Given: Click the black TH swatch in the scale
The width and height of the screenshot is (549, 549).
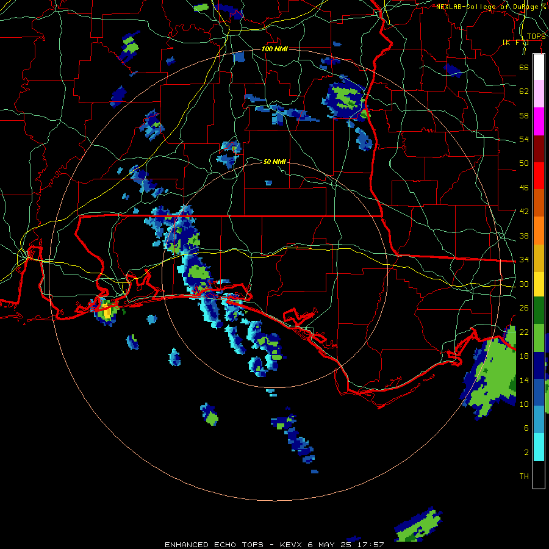Looking at the screenshot, I should click(x=539, y=475).
